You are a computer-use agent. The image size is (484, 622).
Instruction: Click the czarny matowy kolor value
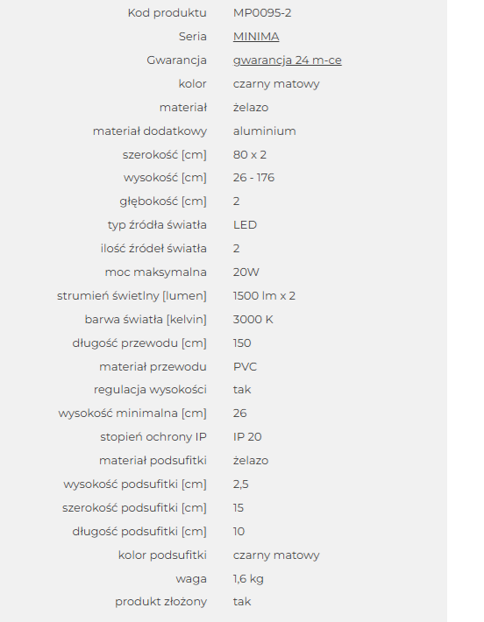(276, 84)
